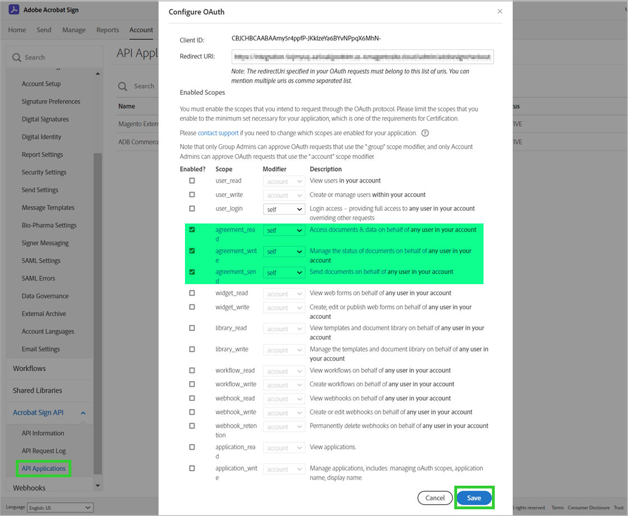Close the Configure OAuth dialog
This screenshot has width=628, height=516.
499,11
